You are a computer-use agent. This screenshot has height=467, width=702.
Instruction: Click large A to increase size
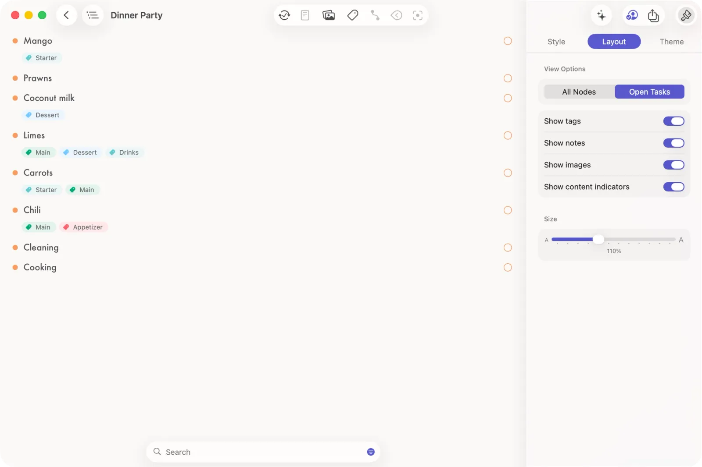pos(681,240)
